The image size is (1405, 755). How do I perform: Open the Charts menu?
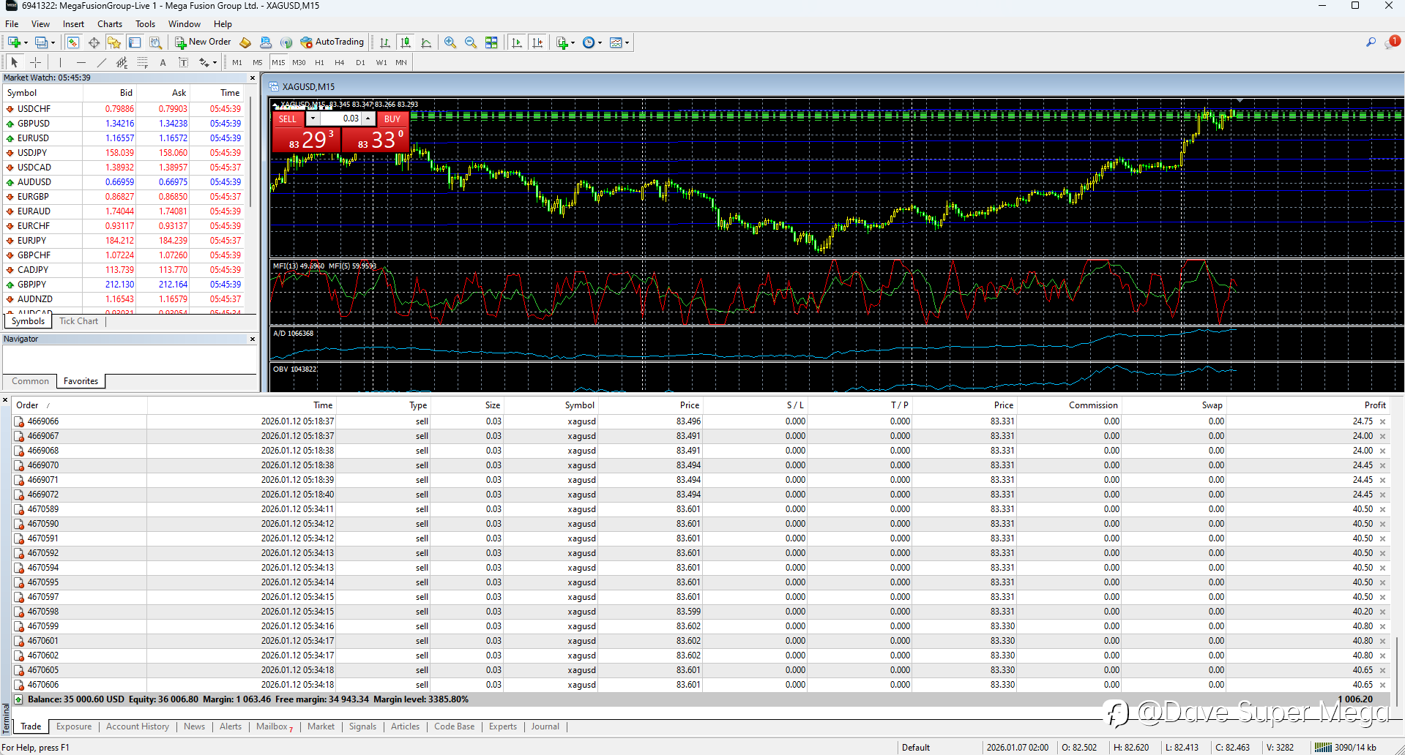pos(109,24)
